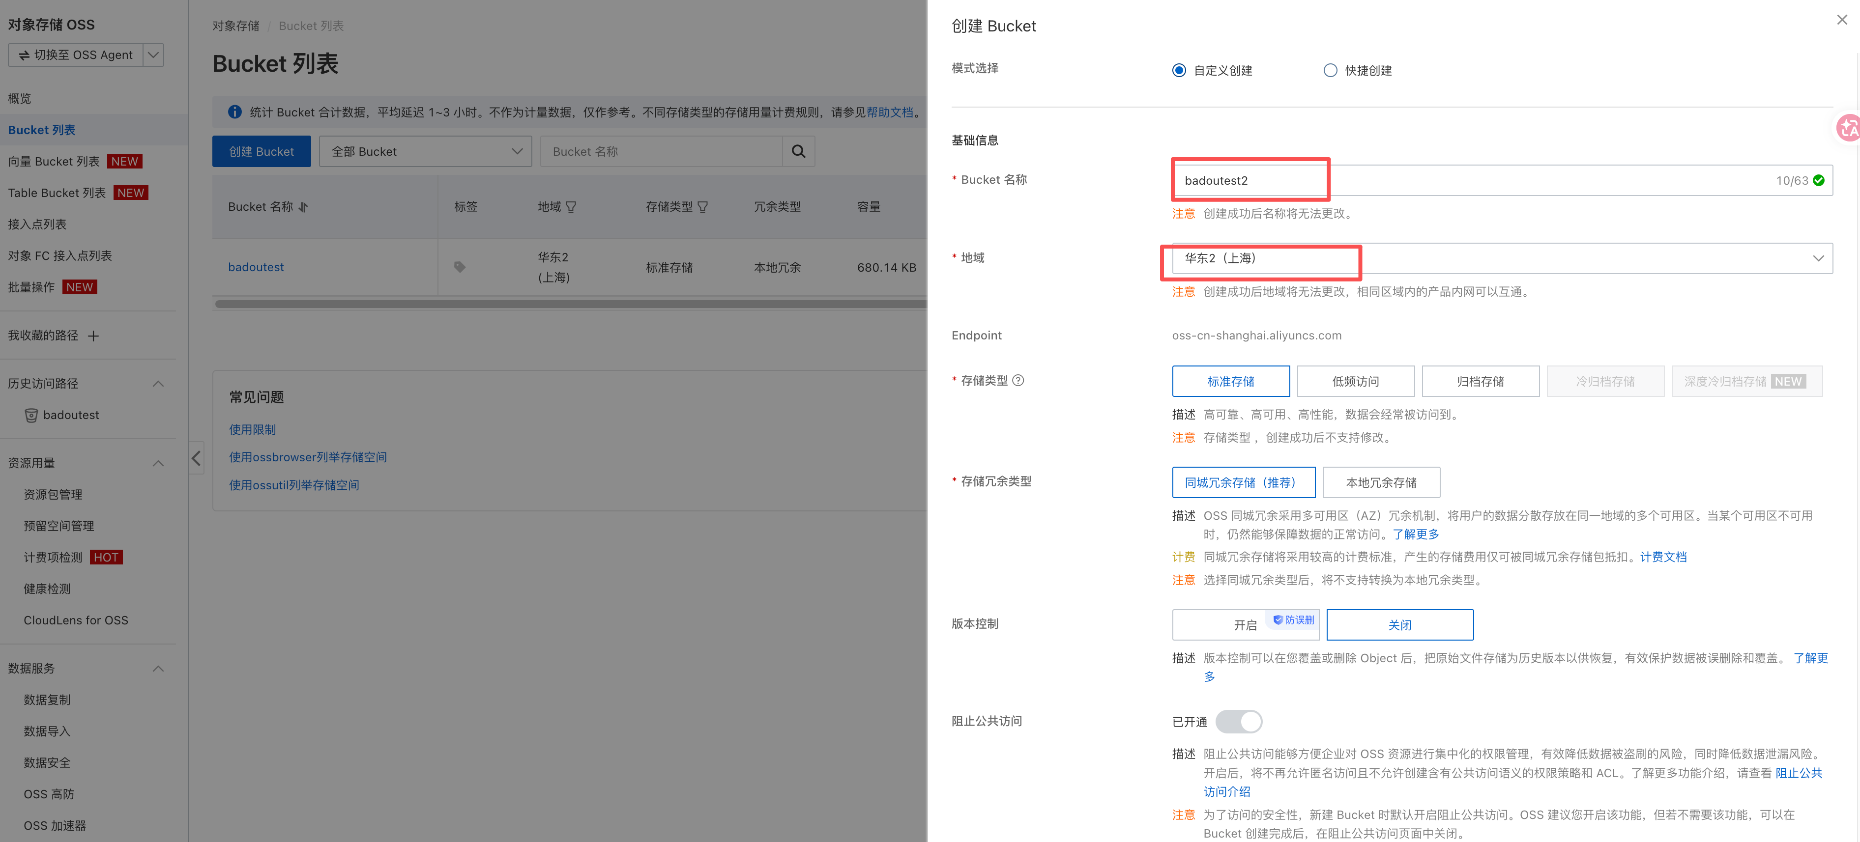The height and width of the screenshot is (842, 1860).
Task: Collapse the sidebar with the left arrow handle
Action: pyautogui.click(x=196, y=458)
